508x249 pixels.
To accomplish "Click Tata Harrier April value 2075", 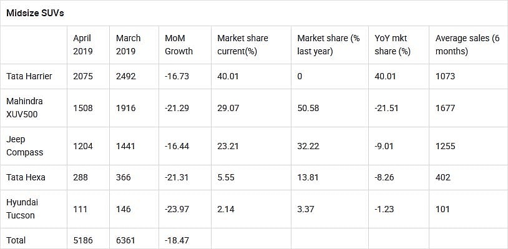I will [x=83, y=76].
